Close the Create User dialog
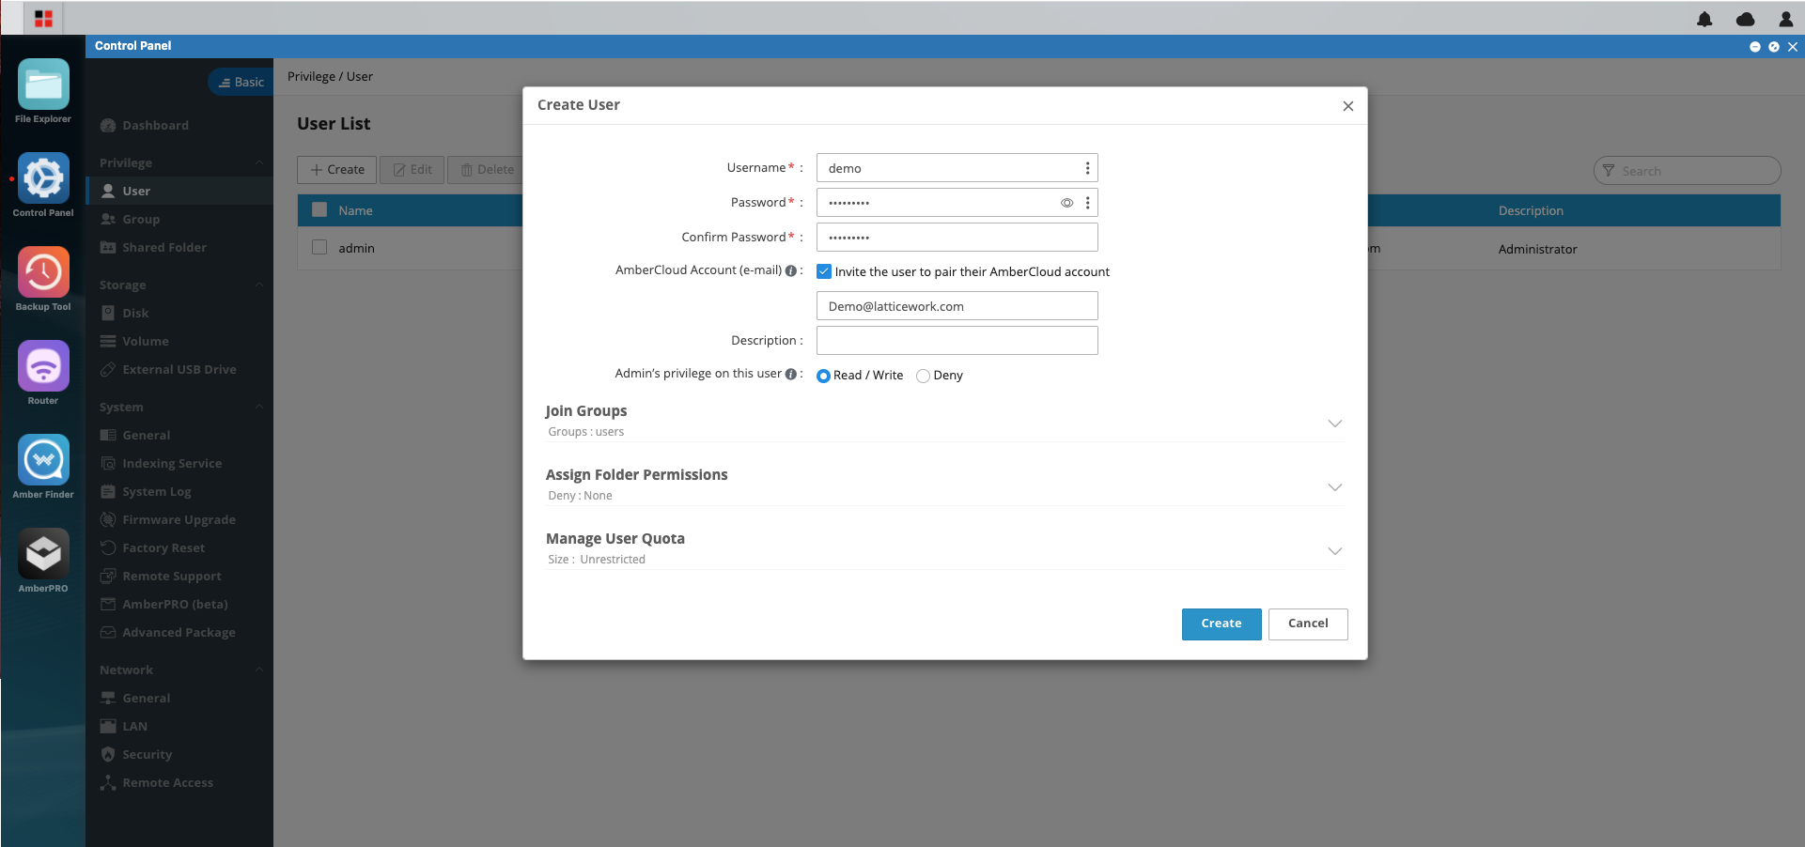 pyautogui.click(x=1348, y=106)
